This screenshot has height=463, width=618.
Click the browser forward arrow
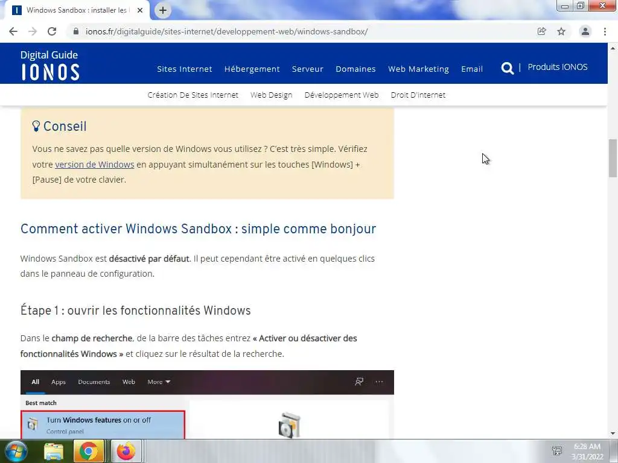(33, 31)
